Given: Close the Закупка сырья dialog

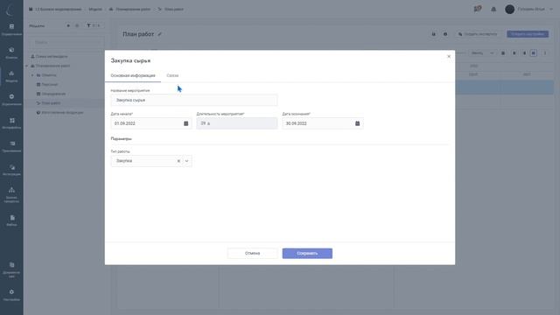Looking at the screenshot, I should pyautogui.click(x=449, y=56).
